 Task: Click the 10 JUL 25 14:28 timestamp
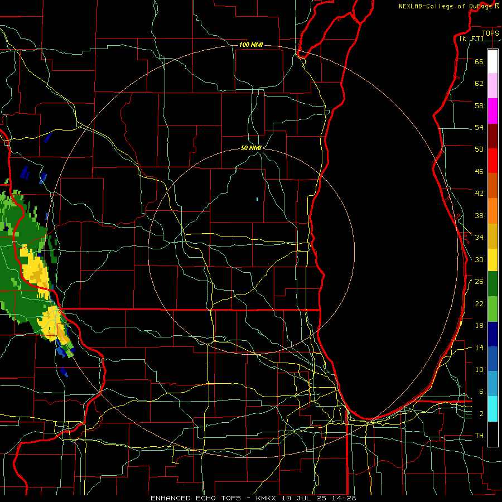[319, 498]
